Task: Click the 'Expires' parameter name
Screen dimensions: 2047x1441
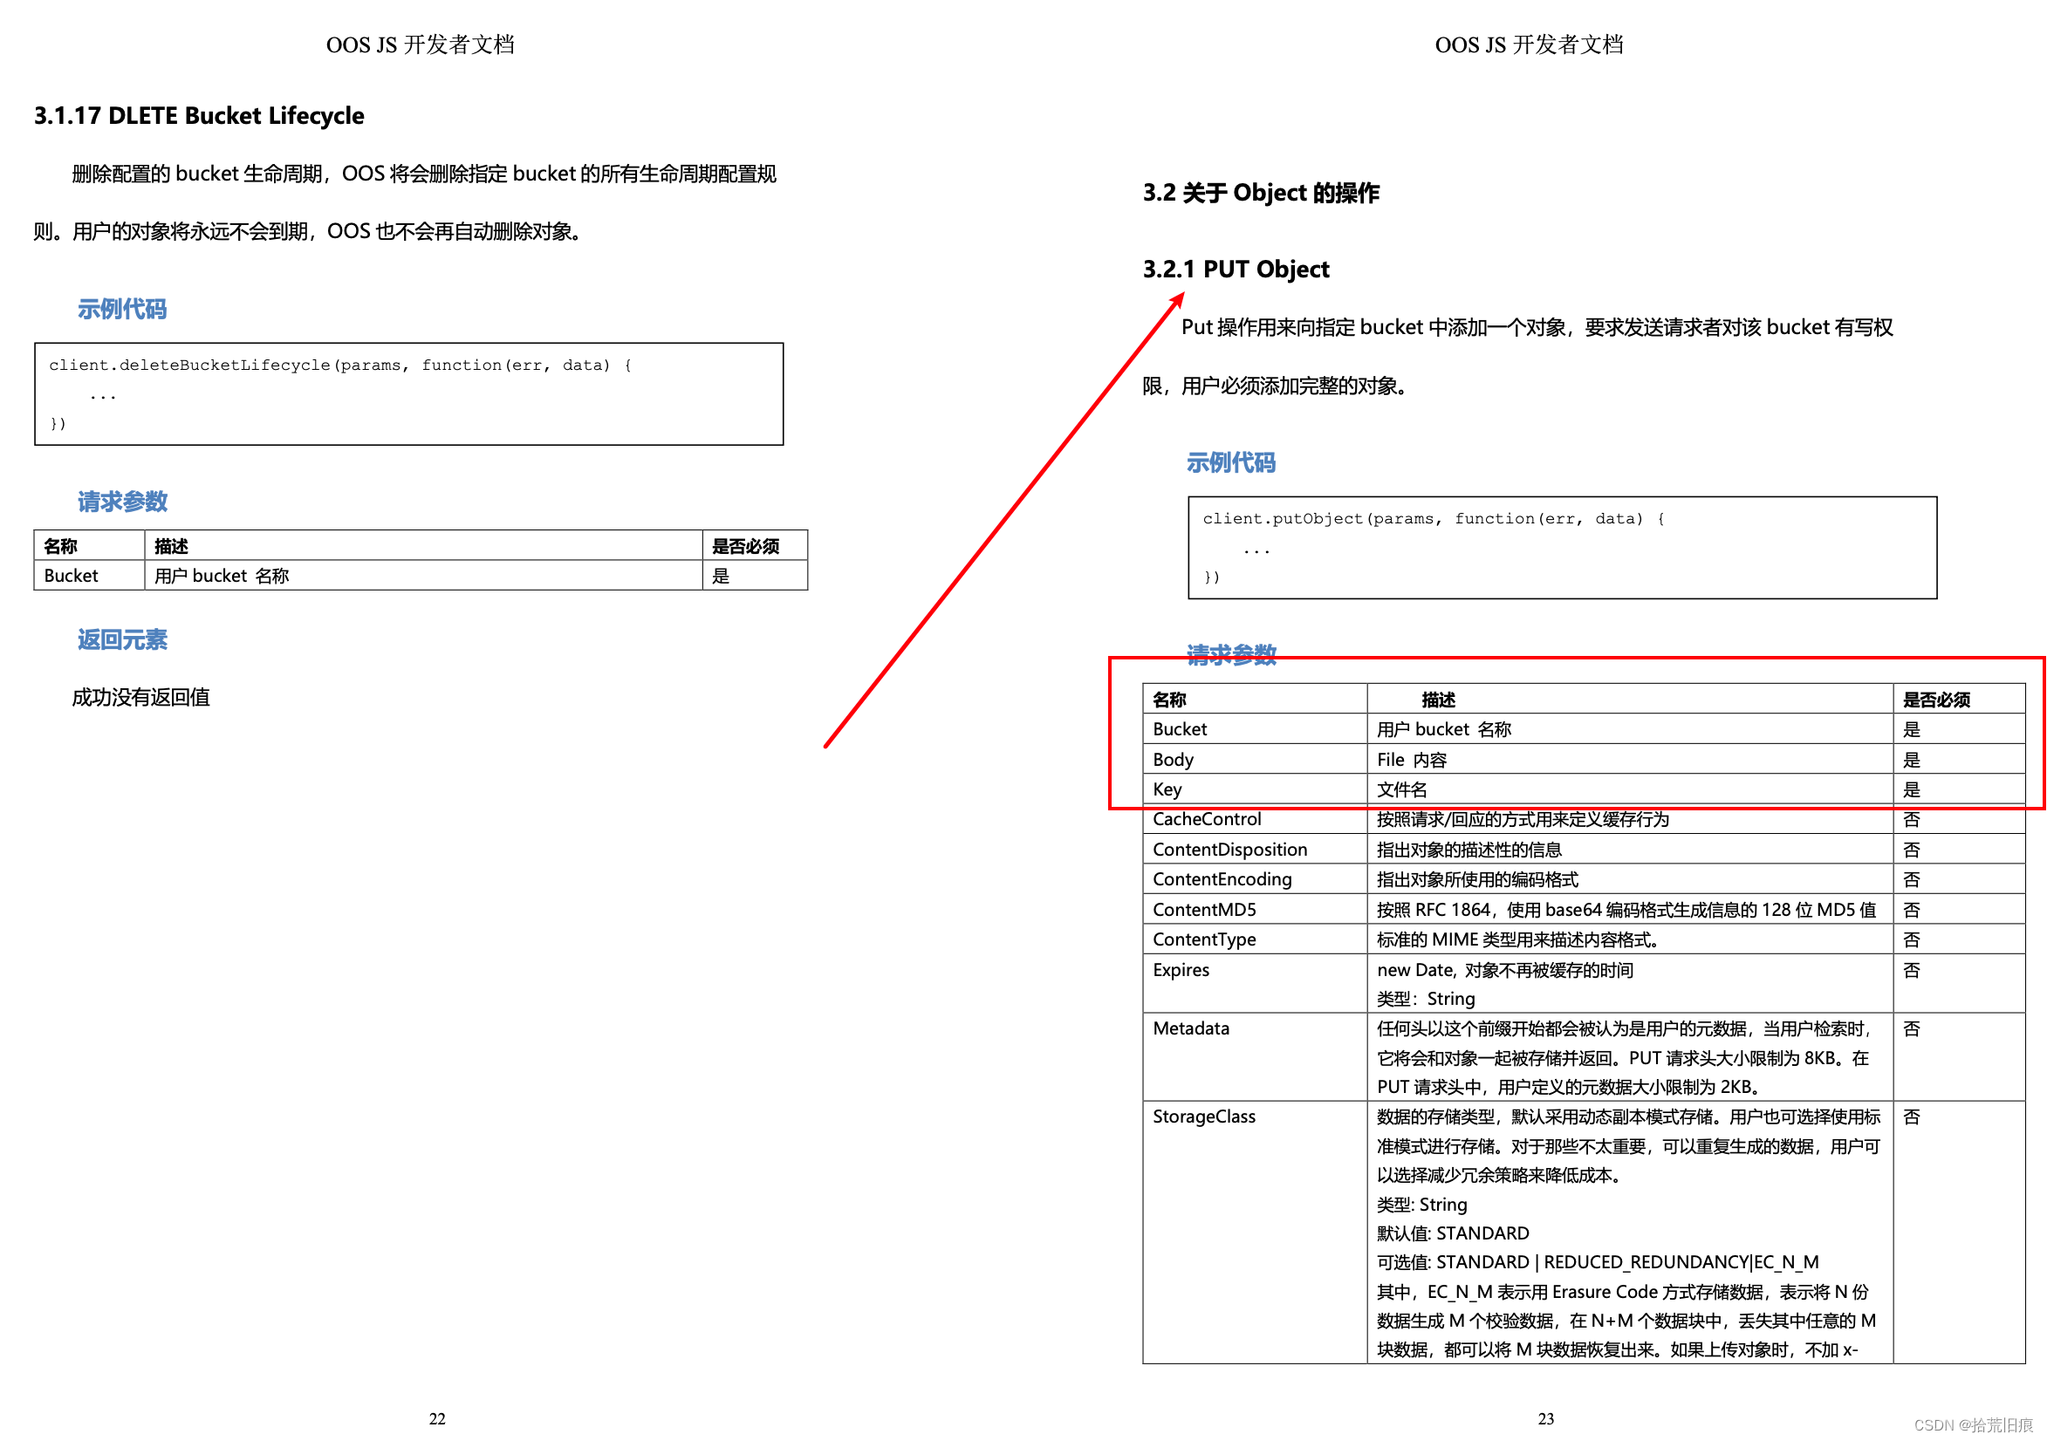Action: click(x=1181, y=970)
